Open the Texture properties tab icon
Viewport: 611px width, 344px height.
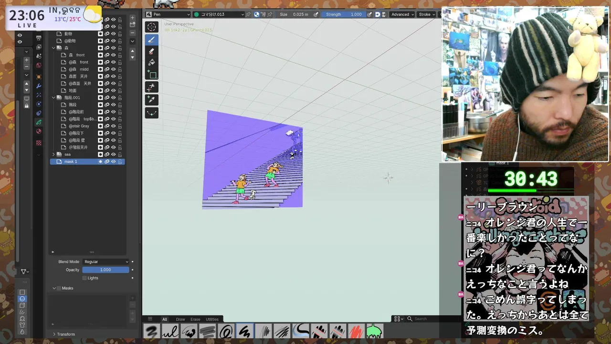tap(39, 142)
